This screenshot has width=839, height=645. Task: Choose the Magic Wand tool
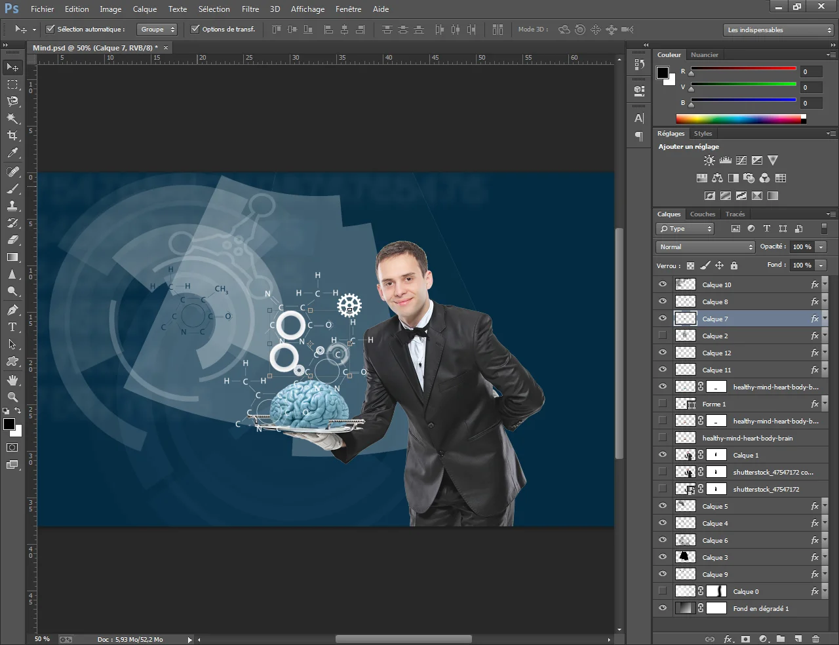click(x=12, y=119)
